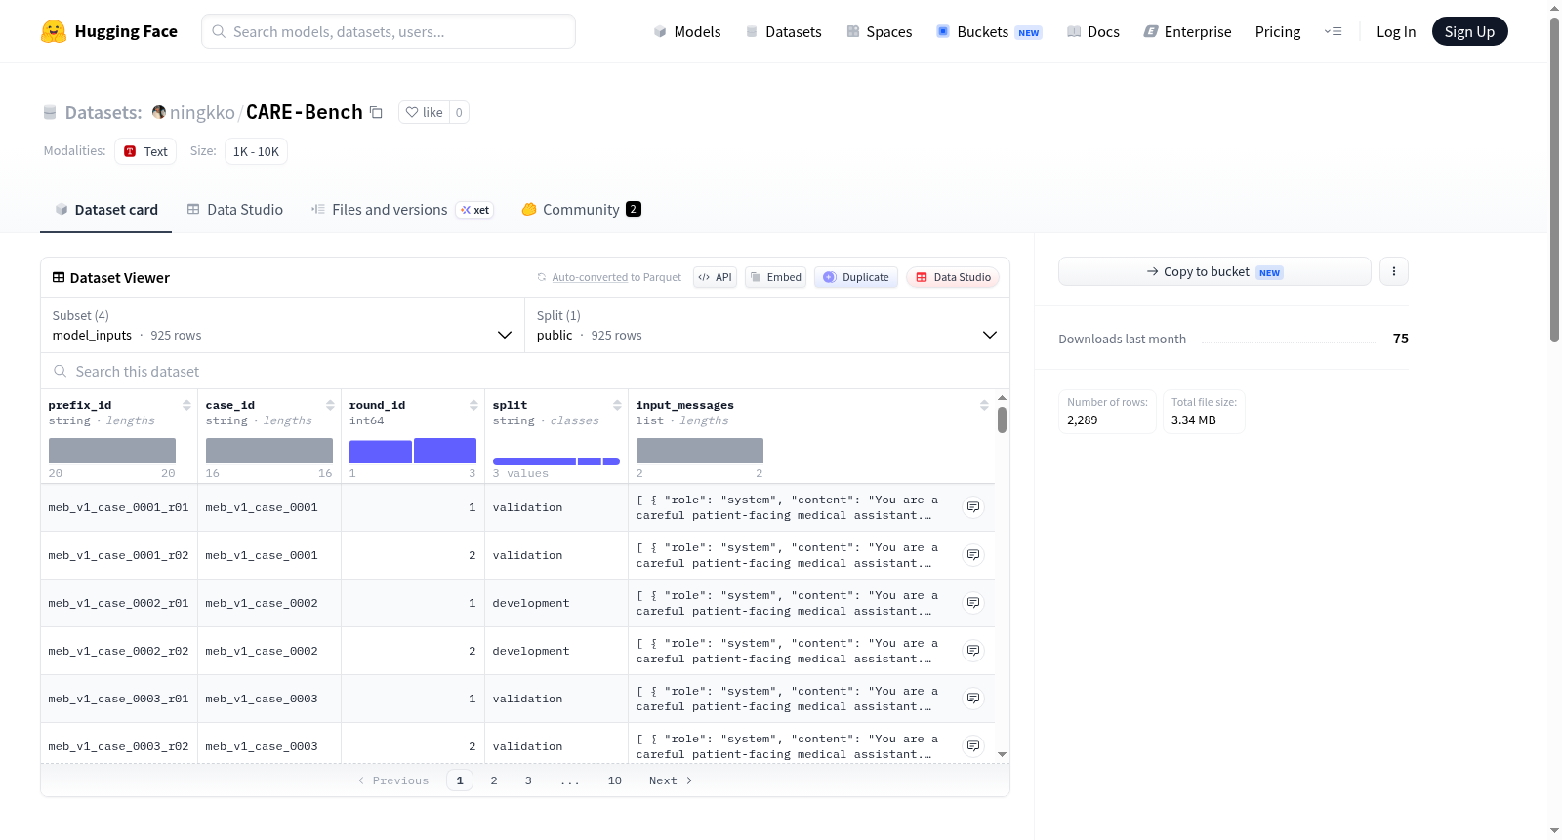Open the navigation overflow menu
This screenshot has width=1562, height=840.
pos(1333,31)
